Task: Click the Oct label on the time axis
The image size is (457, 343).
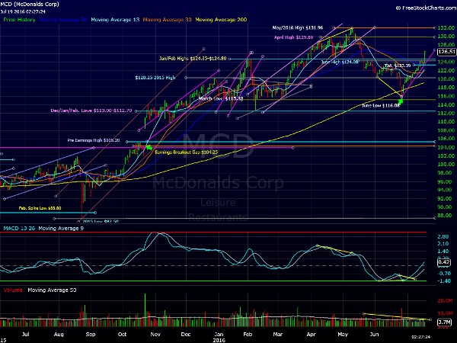Action: click(123, 335)
